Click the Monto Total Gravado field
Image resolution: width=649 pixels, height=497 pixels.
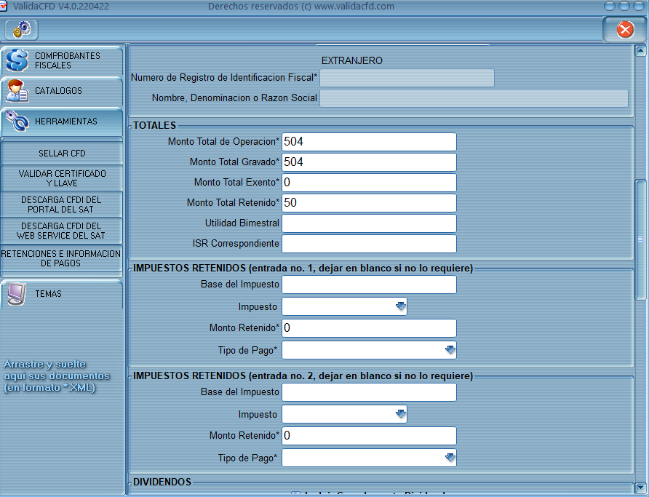(x=369, y=162)
